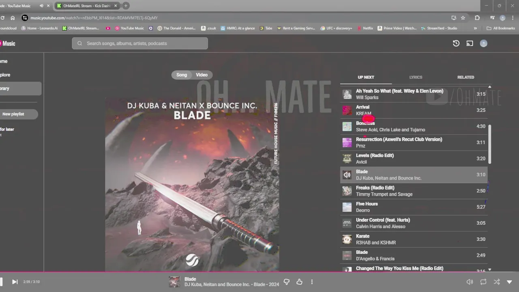
Task: Click the Levels track thumbnail
Action: click(x=347, y=159)
